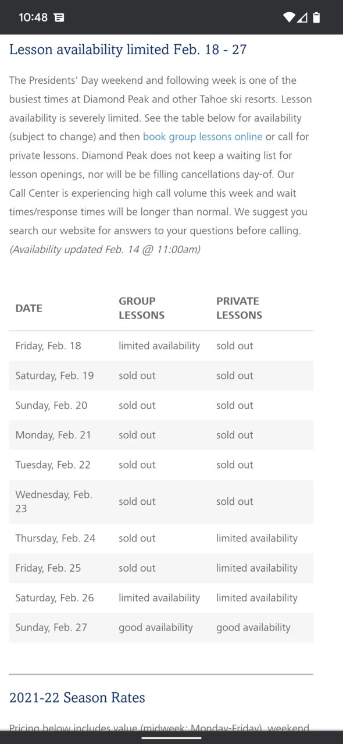The image size is (343, 744).
Task: Select the Lesson availability limited heading
Action: point(128,49)
